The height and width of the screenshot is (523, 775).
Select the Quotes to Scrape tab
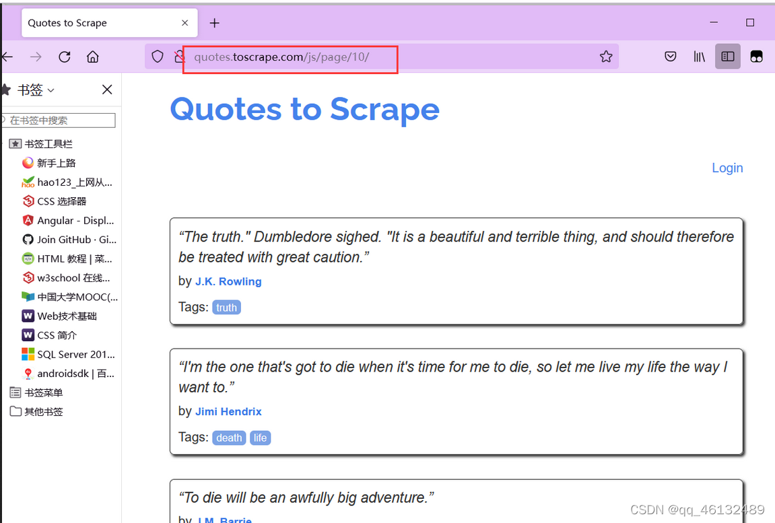pyautogui.click(x=110, y=23)
